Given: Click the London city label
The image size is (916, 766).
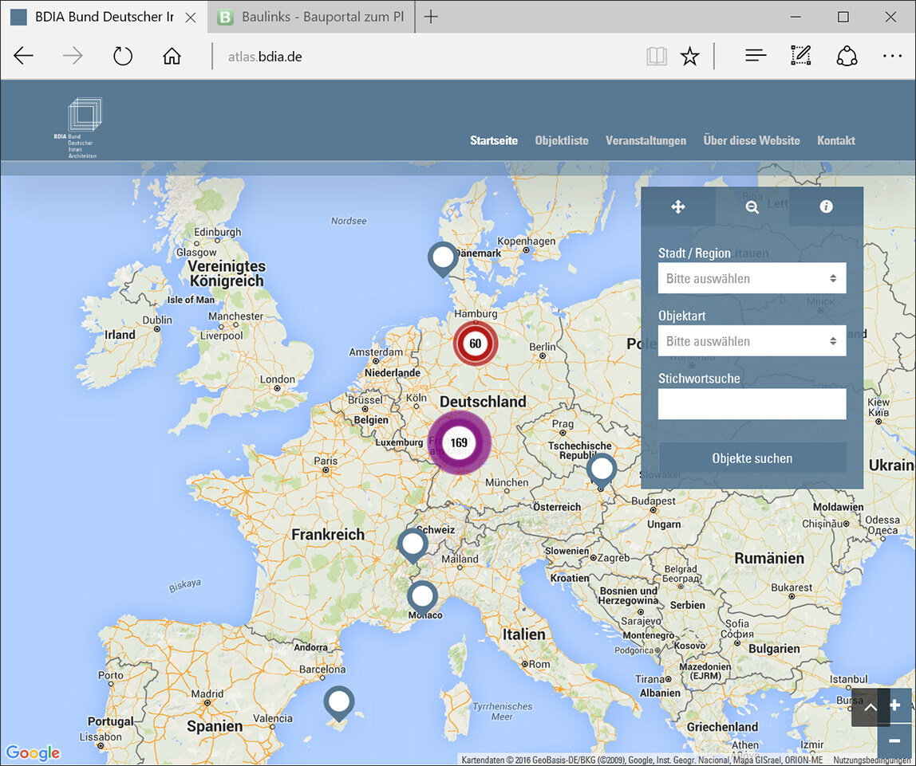Looking at the screenshot, I should [278, 379].
